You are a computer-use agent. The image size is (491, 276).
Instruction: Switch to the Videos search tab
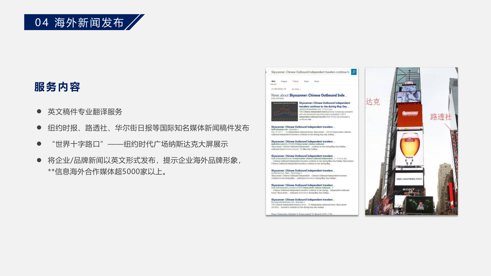[296, 81]
